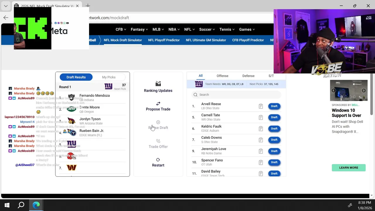375x211 pixels.
Task: Click the Propose Trade arrows icon
Action: tap(158, 103)
